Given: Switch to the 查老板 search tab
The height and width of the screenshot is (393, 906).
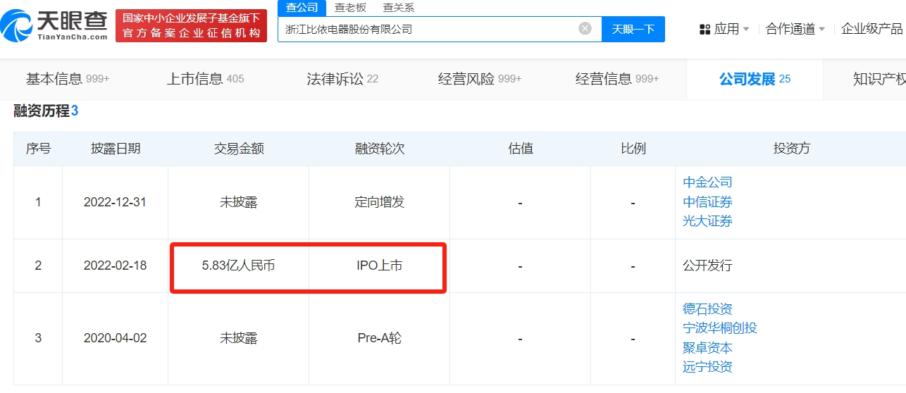Looking at the screenshot, I should (350, 8).
